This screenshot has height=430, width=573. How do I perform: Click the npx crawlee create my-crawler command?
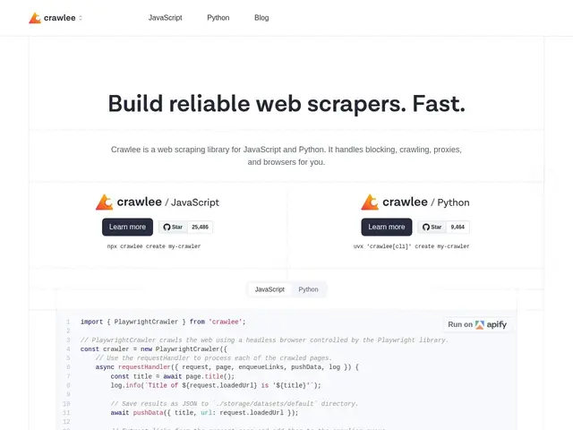[x=154, y=246]
